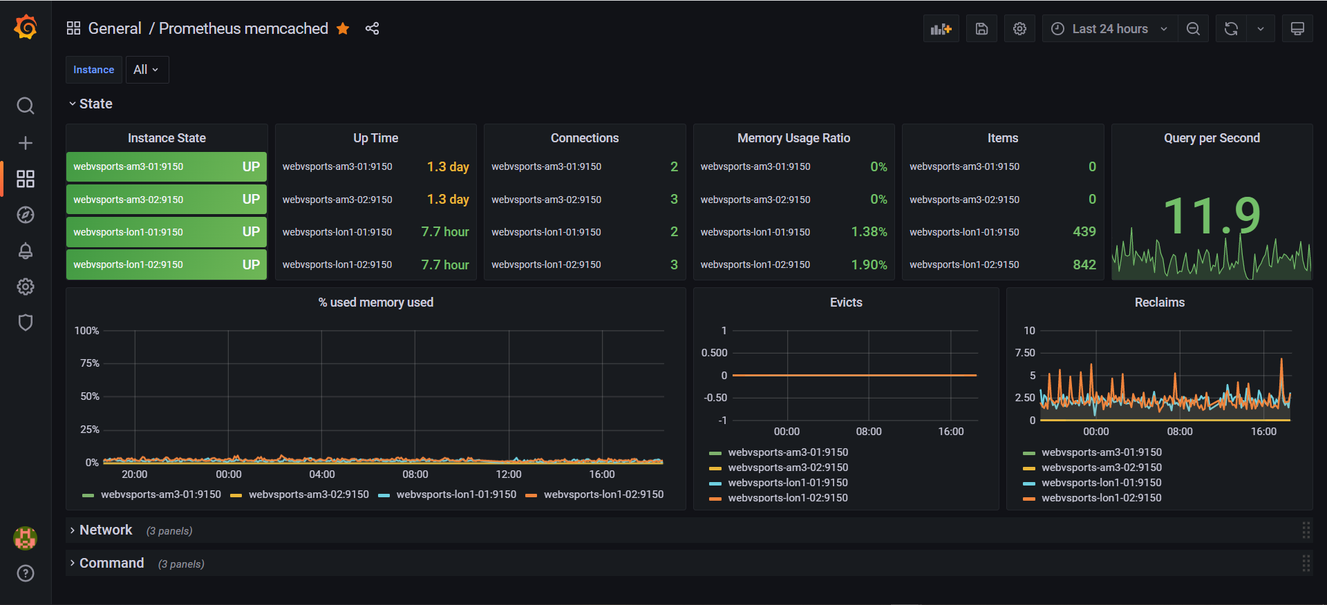
Task: Collapse the State row
Action: pos(91,104)
